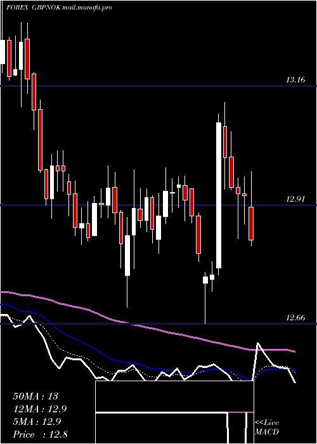Screen dimensions: 317x444
Task: Click the 'FOREX GBPNOK mail.munafa.pro' title text
Action: point(59,8)
